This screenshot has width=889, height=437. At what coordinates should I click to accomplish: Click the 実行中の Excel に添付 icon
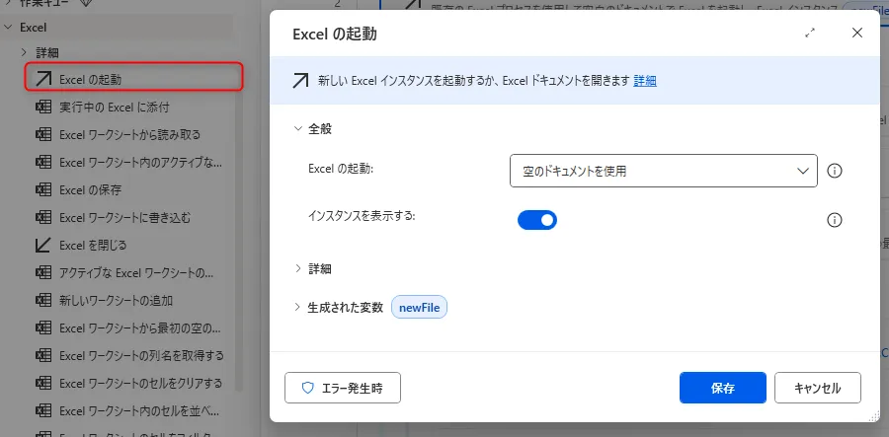point(43,107)
